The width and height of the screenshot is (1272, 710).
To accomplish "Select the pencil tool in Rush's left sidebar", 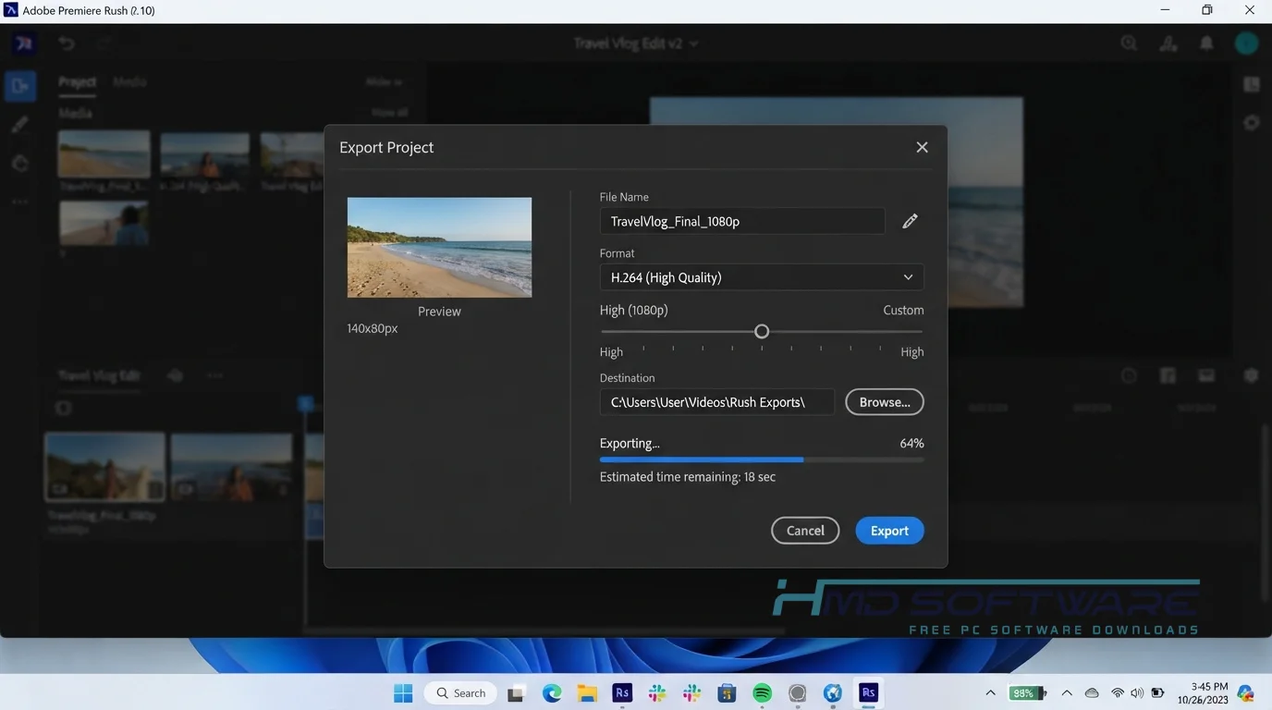I will click(20, 125).
